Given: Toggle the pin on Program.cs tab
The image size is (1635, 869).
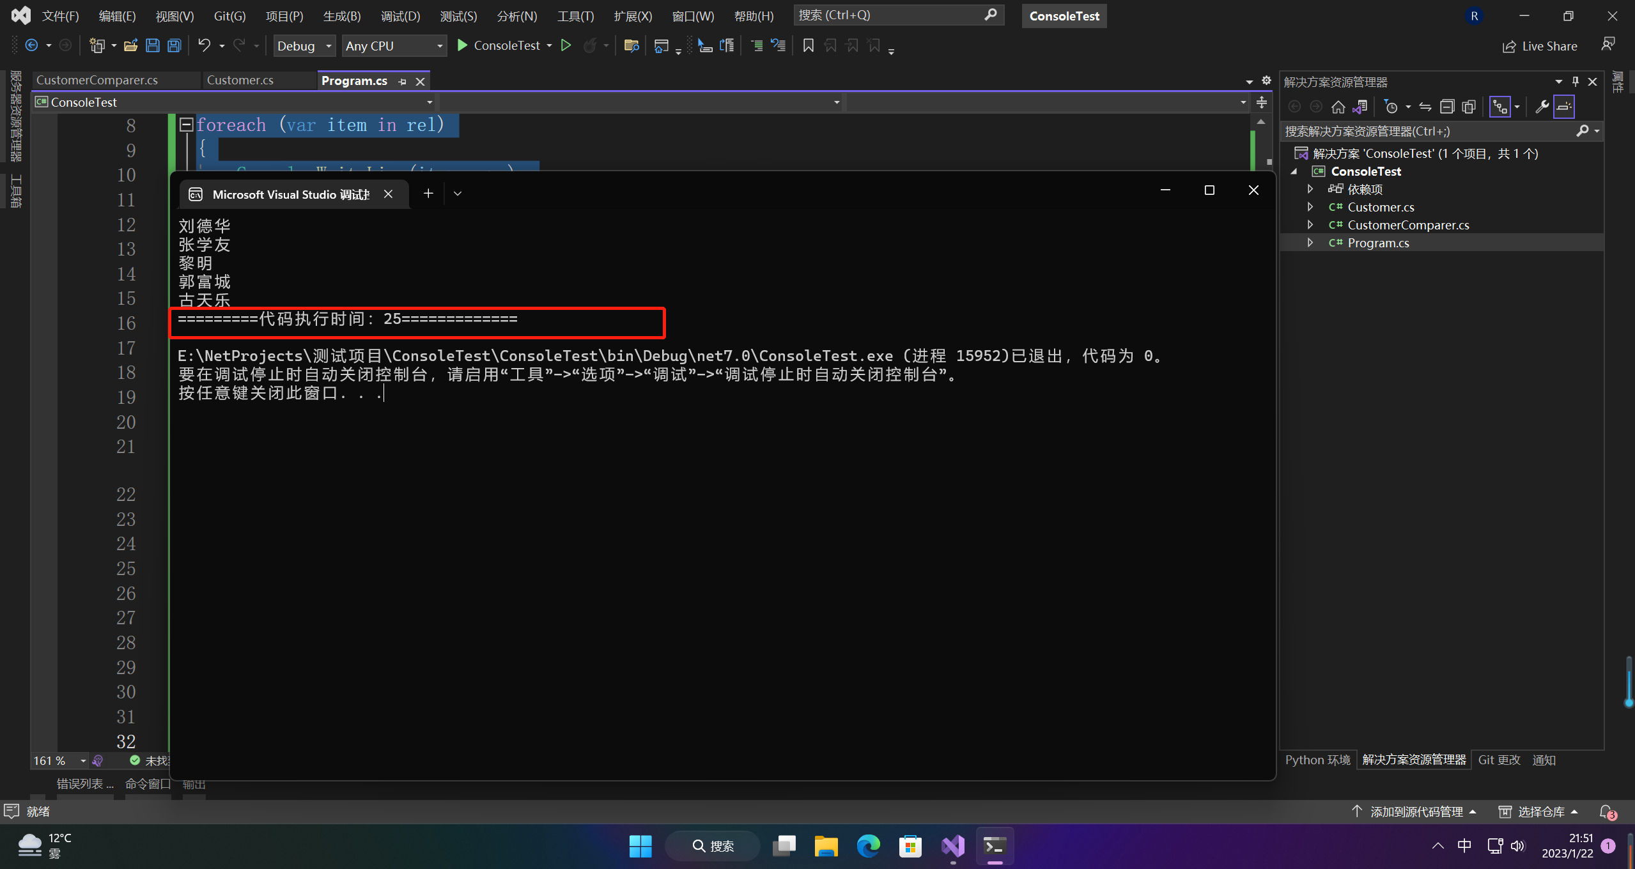Looking at the screenshot, I should [402, 81].
